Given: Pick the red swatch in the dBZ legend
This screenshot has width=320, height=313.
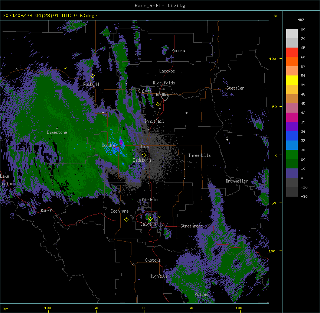Looking at the screenshot, I should (292, 52).
